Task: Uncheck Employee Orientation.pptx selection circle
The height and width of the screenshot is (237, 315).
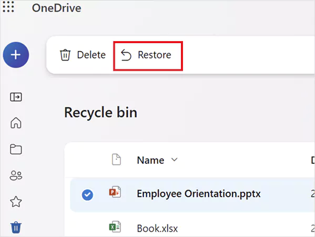Action: pyautogui.click(x=87, y=195)
